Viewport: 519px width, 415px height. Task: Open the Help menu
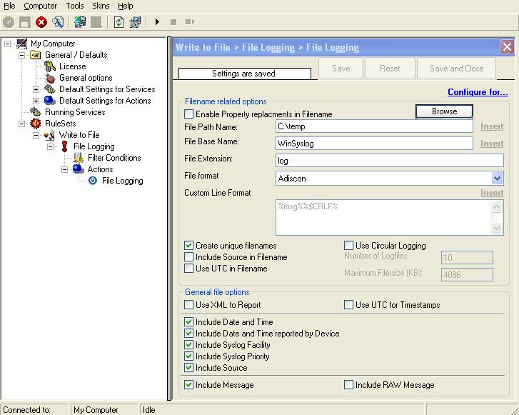tap(126, 6)
